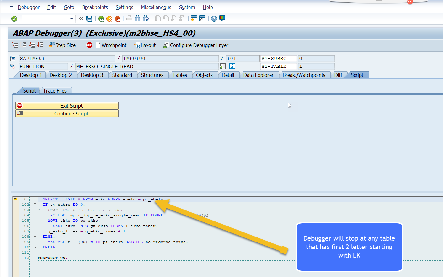Switch to Desktop 2 tab
This screenshot has width=443, height=277.
point(61,75)
